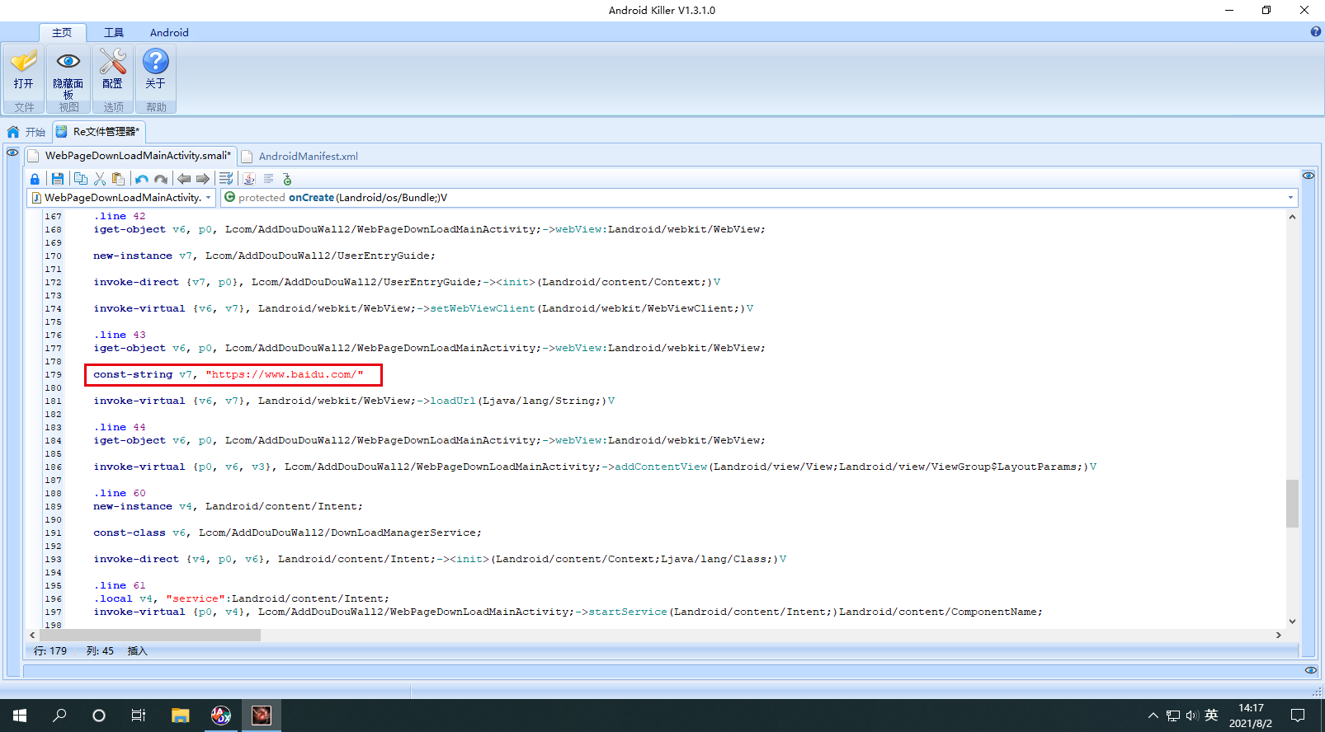1325x732 pixels.
Task: Click the 英 input method indicator
Action: coord(1211,716)
